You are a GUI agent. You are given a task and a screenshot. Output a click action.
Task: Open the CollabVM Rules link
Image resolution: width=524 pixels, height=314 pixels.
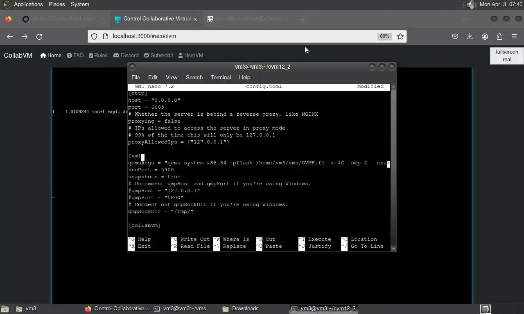pos(98,55)
